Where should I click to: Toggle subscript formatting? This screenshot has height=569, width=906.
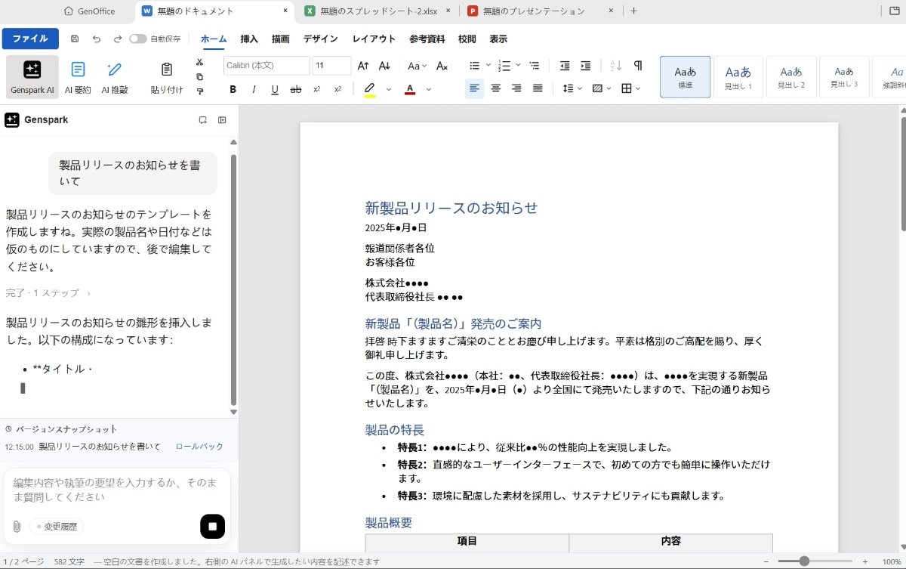pyautogui.click(x=317, y=89)
